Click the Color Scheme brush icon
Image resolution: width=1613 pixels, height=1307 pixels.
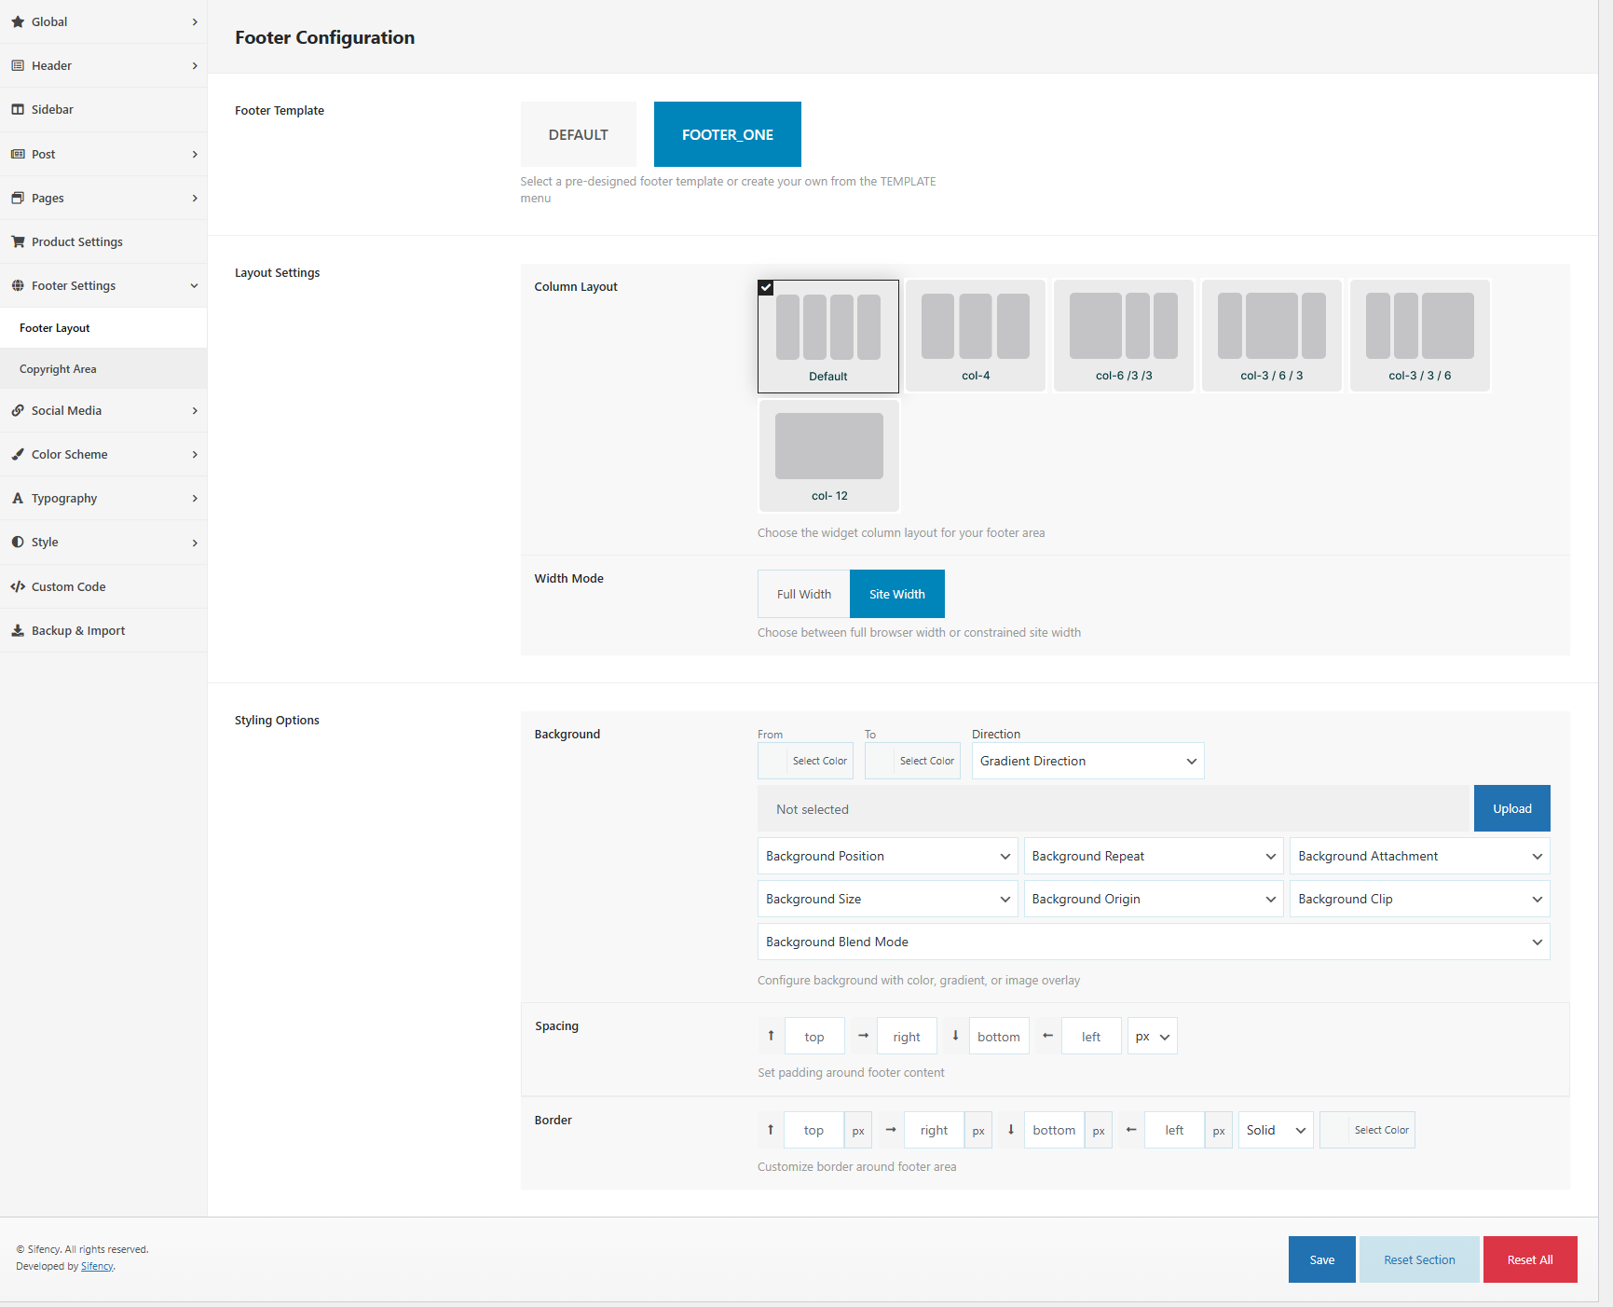[x=18, y=454]
